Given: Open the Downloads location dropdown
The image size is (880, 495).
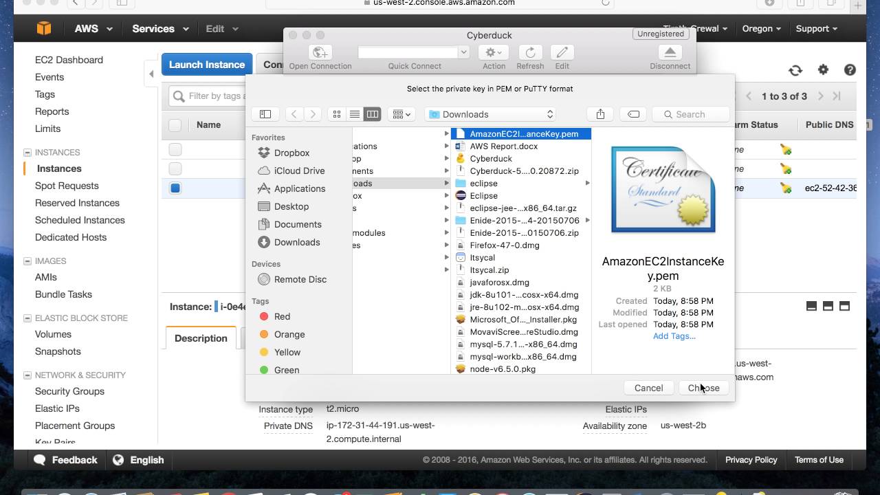Looking at the screenshot, I should tap(490, 114).
